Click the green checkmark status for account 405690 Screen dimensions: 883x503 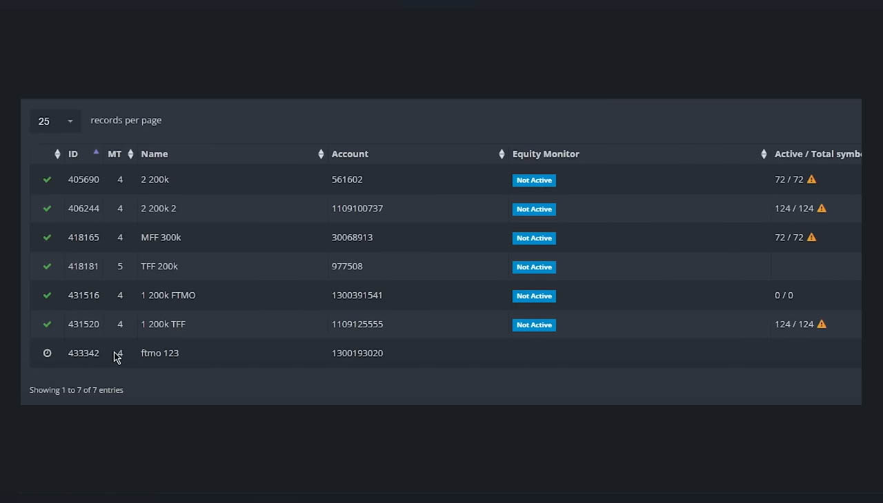pos(47,179)
